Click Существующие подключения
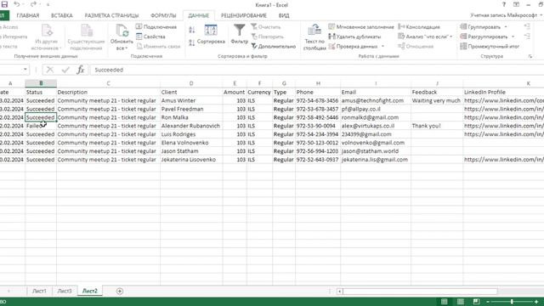The image size is (544, 306). [x=86, y=37]
